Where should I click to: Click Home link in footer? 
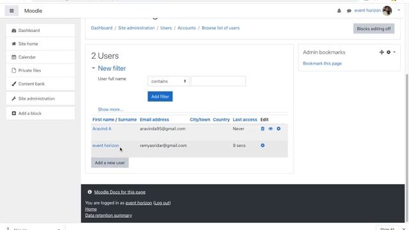pos(91,209)
